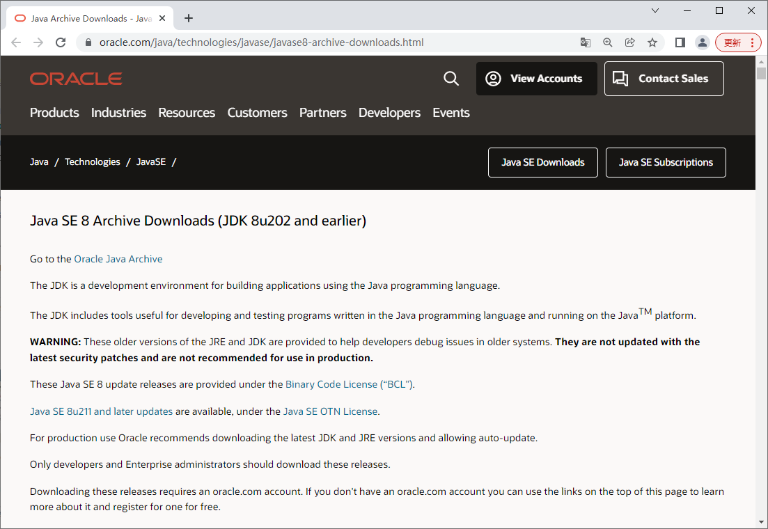The image size is (768, 529).
Task: Open the Customers menu
Action: [257, 113]
